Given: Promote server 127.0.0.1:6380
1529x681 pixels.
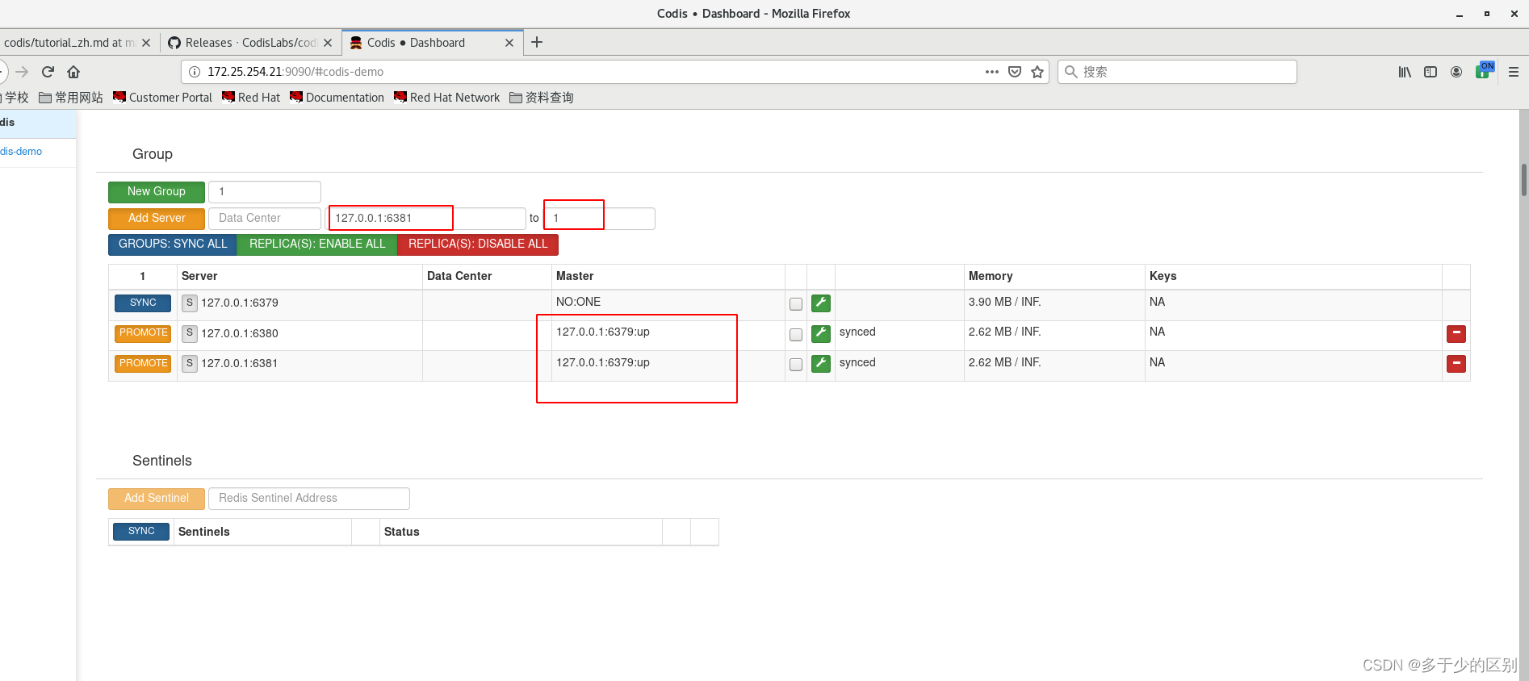Looking at the screenshot, I should [143, 332].
